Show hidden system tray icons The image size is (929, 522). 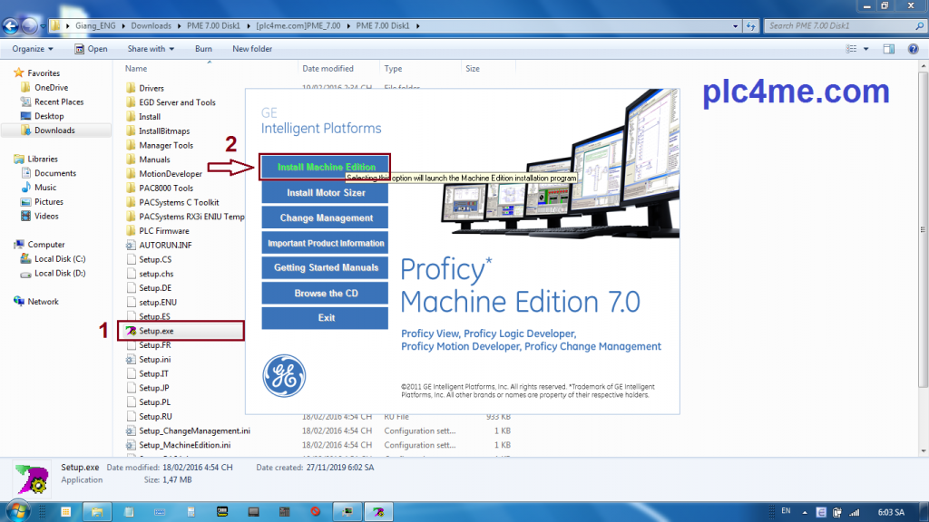pyautogui.click(x=805, y=512)
